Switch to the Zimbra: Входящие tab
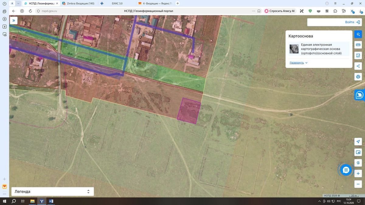This screenshot has height=205, width=365. pyautogui.click(x=78, y=3)
